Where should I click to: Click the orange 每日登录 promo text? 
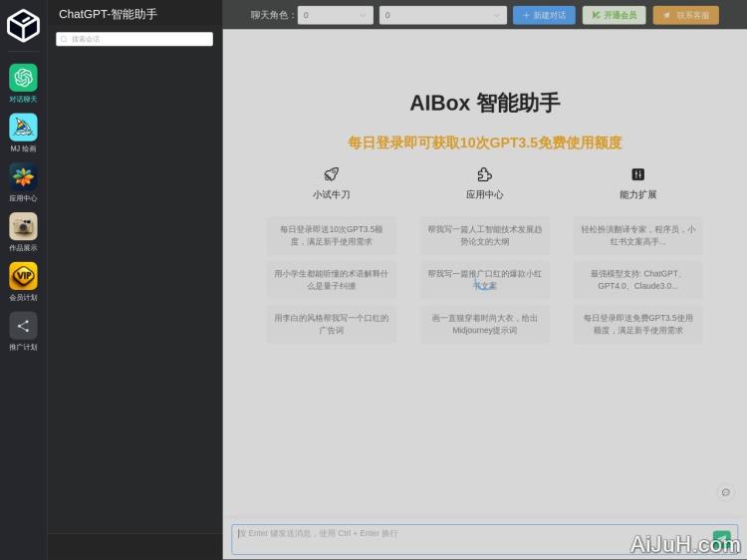tap(484, 142)
